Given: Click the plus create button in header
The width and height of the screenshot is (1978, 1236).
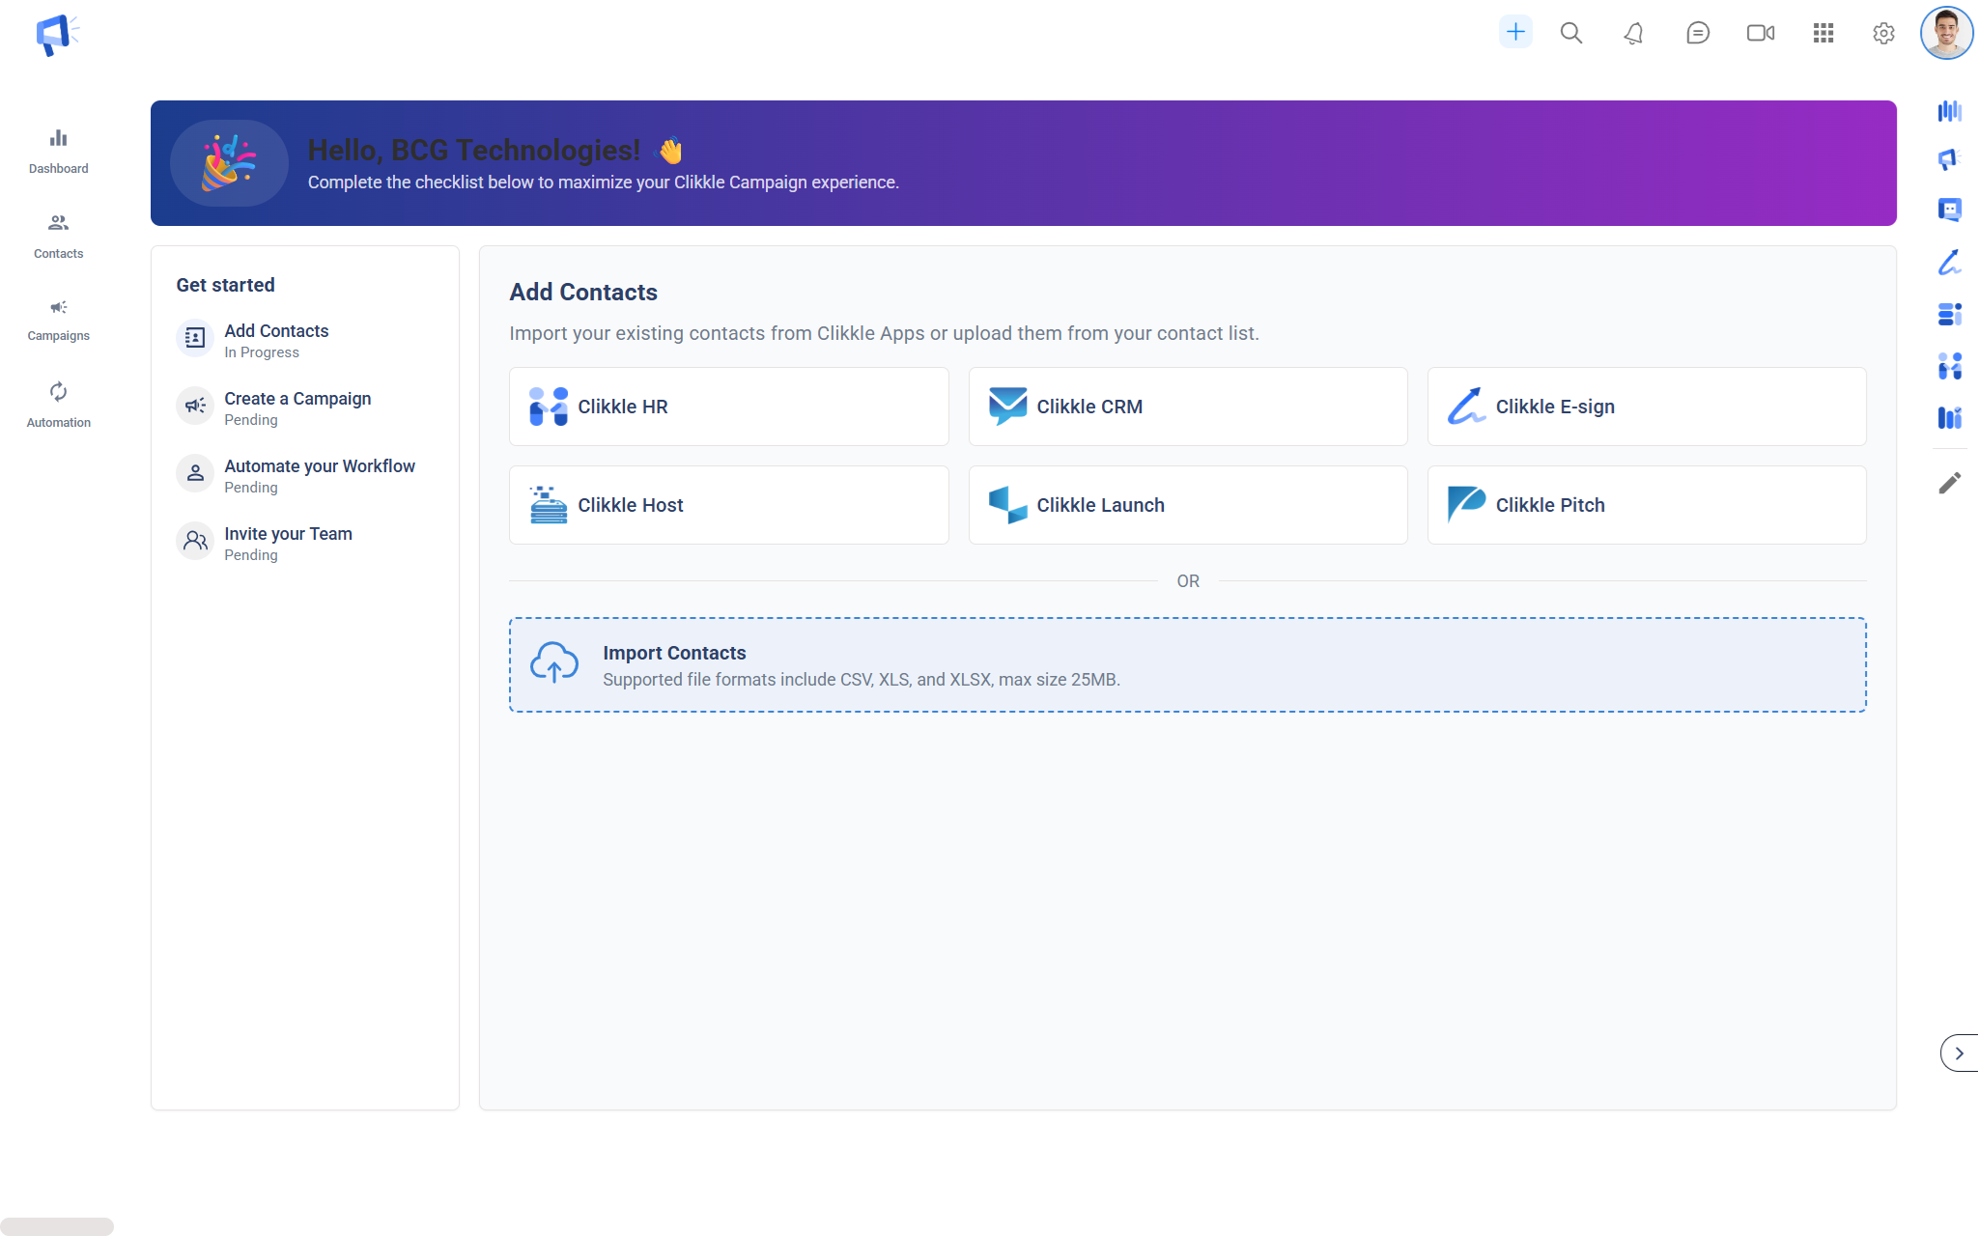Looking at the screenshot, I should point(1515,32).
